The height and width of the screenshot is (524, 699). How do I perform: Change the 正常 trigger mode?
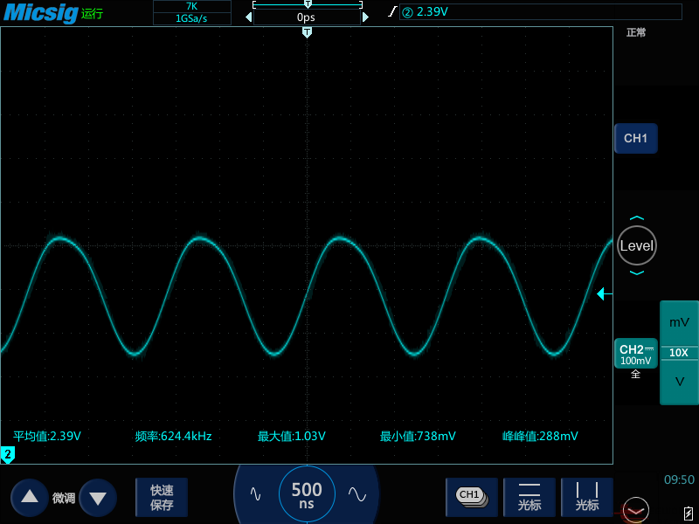coord(636,32)
